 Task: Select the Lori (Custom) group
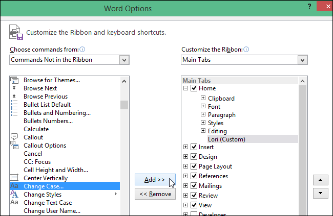(226, 139)
